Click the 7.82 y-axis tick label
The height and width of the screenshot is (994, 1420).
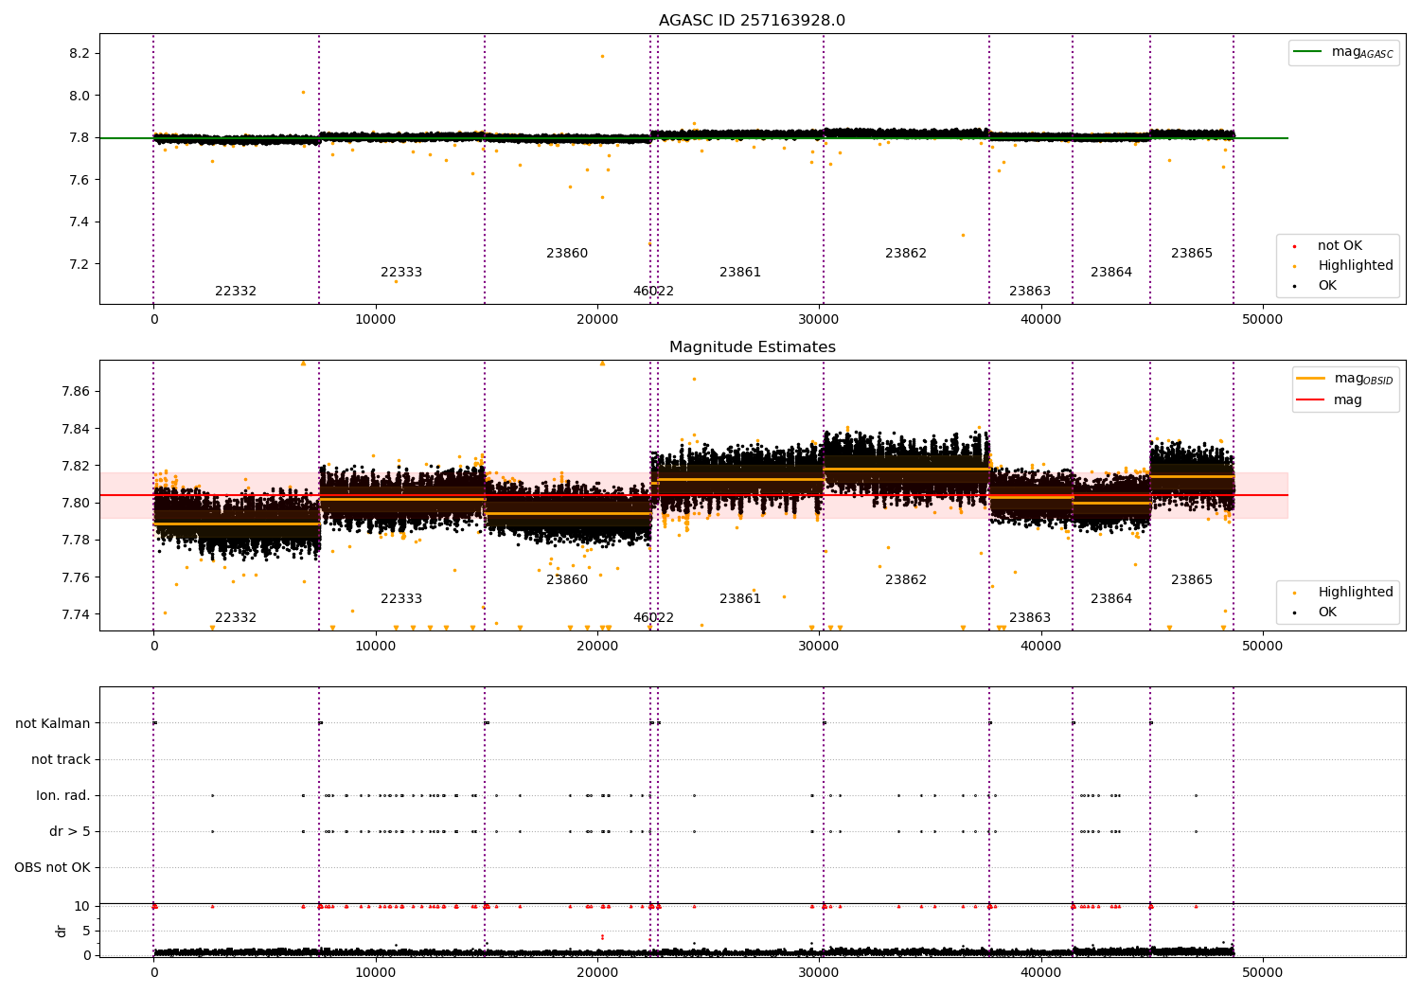[76, 466]
